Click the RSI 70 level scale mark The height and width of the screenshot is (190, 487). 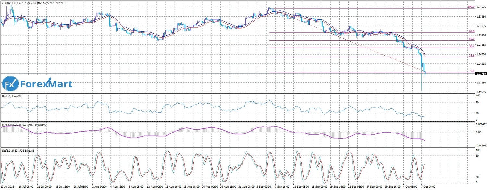(x=477, y=103)
